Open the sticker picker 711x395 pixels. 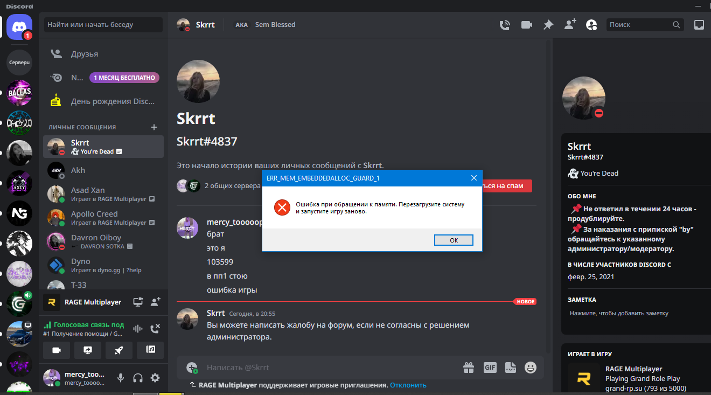point(510,368)
